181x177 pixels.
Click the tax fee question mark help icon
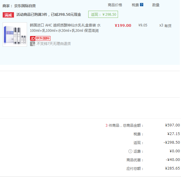click(x=141, y=5)
